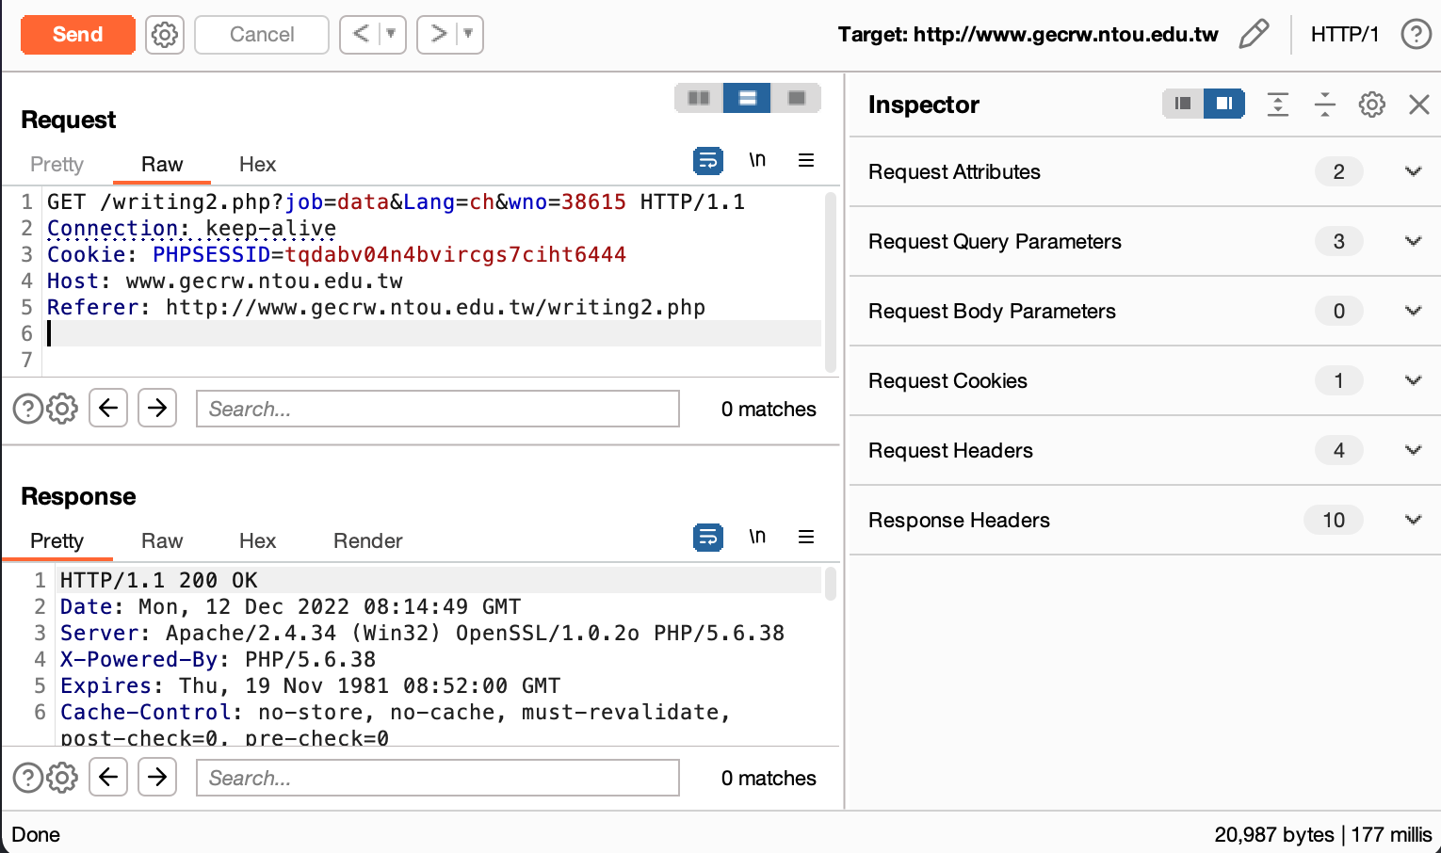The width and height of the screenshot is (1441, 853).
Task: Open previous history dropdown arrow
Action: pyautogui.click(x=392, y=35)
